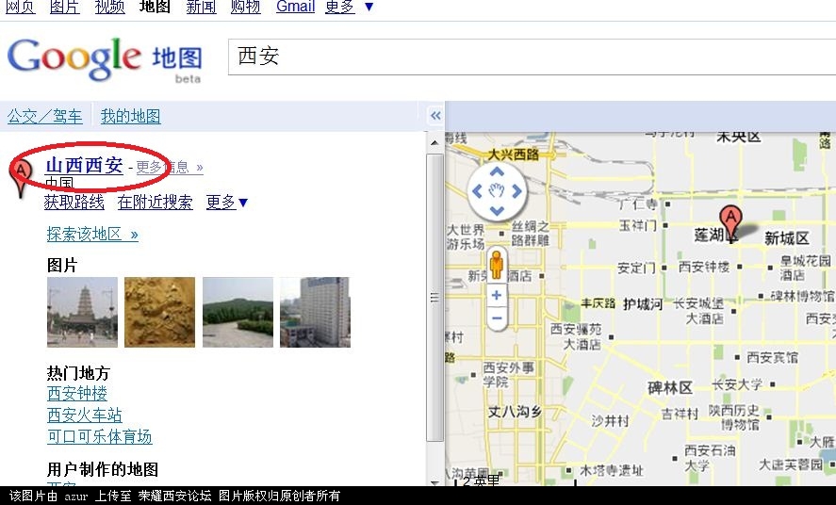Click 西安石油大学 label on the map
The height and width of the screenshot is (505, 836).
click(x=710, y=458)
